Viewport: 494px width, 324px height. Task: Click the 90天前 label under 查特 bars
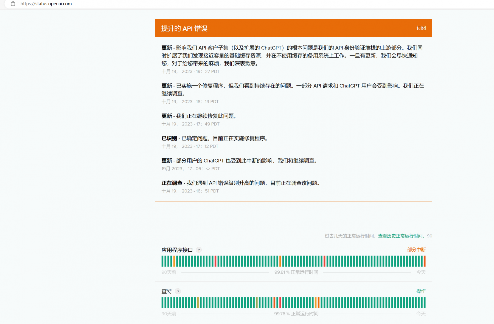click(169, 314)
